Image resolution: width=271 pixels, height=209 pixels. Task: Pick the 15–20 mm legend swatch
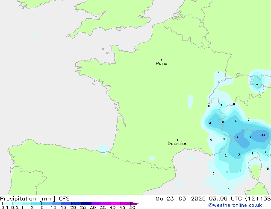(x=67, y=203)
